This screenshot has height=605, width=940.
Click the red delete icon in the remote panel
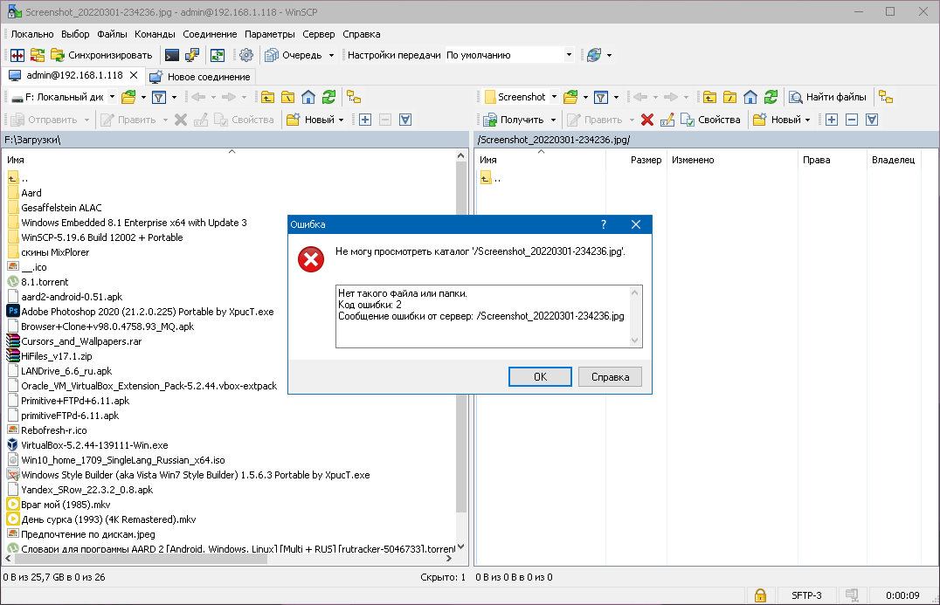647,120
